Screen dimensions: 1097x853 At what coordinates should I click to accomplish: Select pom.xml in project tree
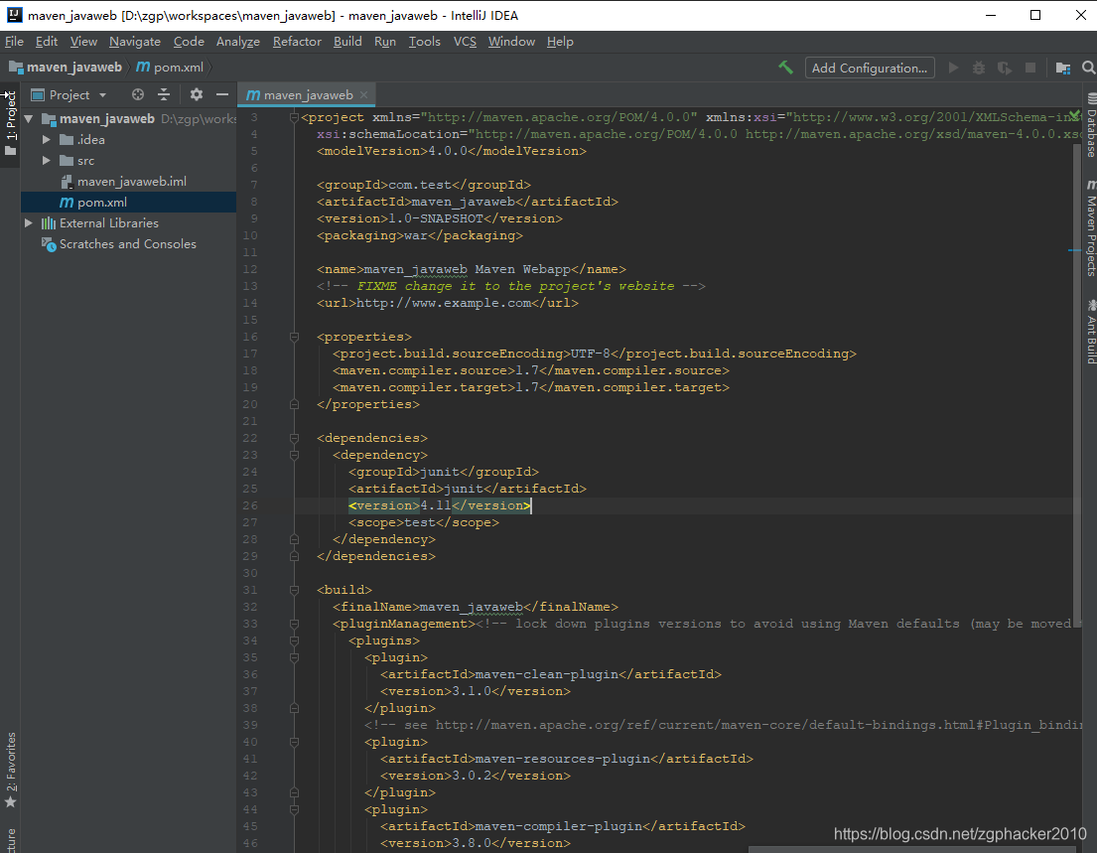[x=129, y=203]
